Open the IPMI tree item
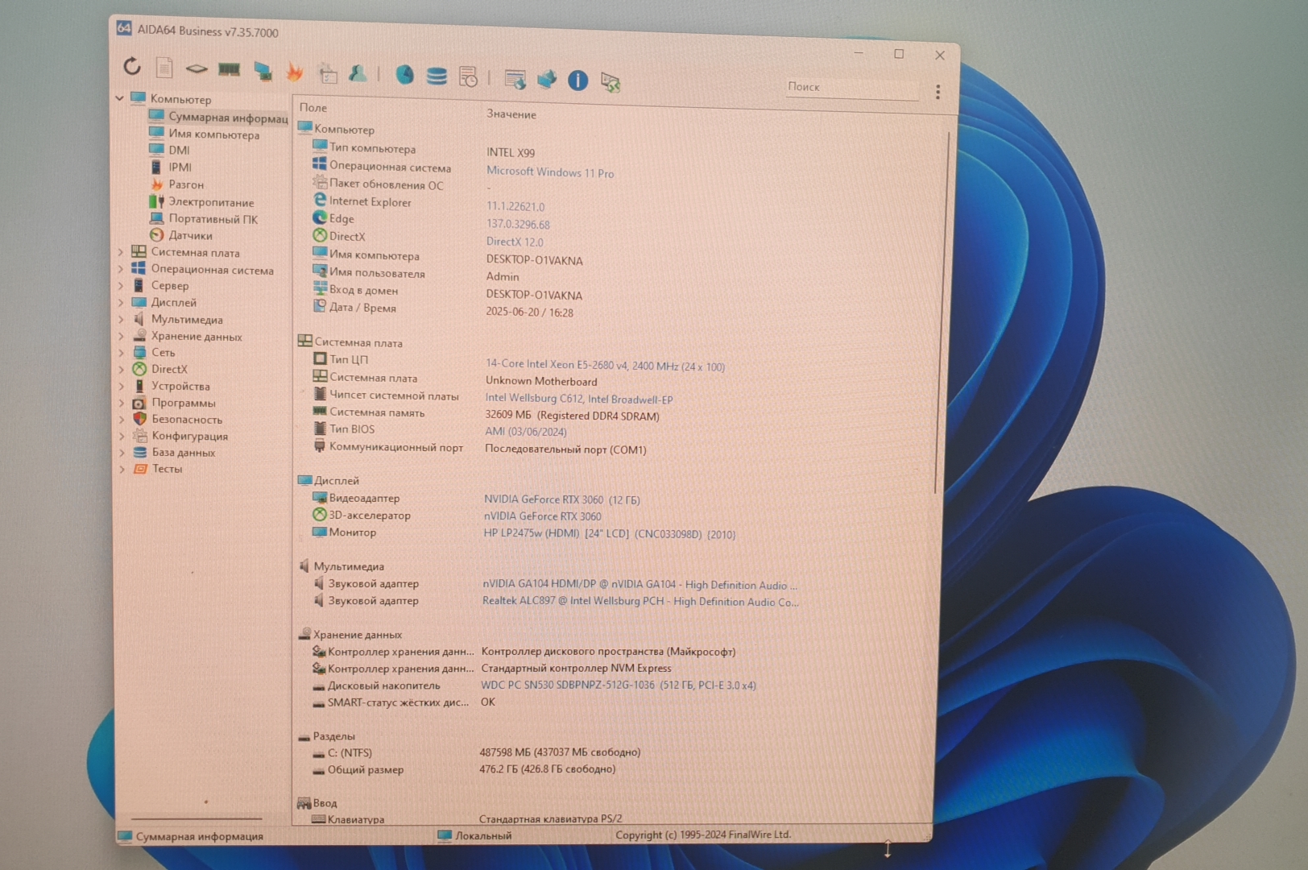 click(x=180, y=167)
